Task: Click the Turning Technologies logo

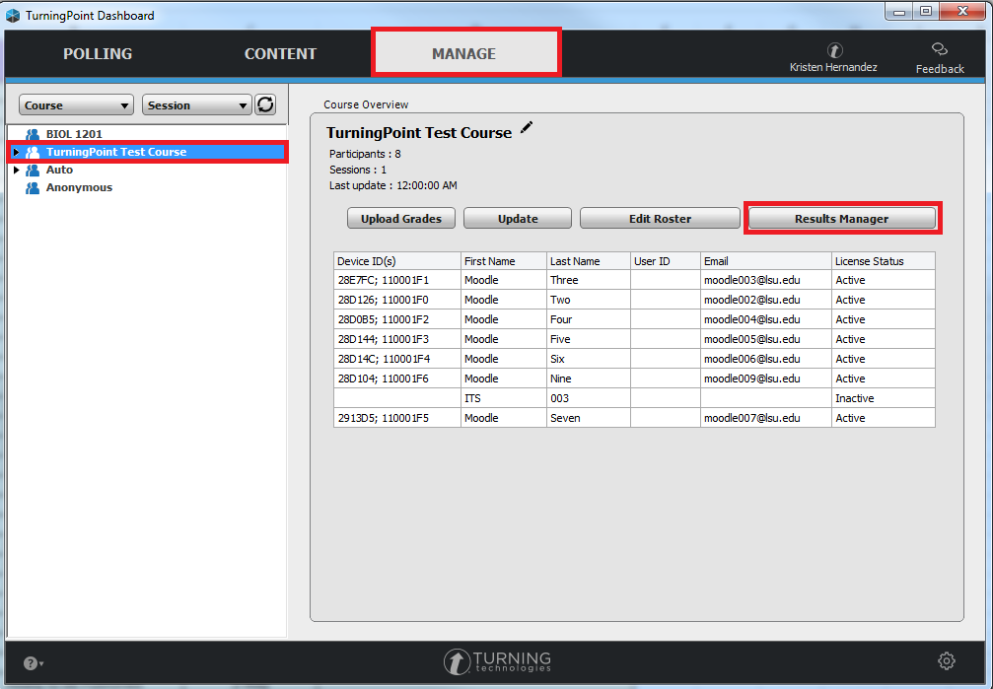Action: pos(497,661)
